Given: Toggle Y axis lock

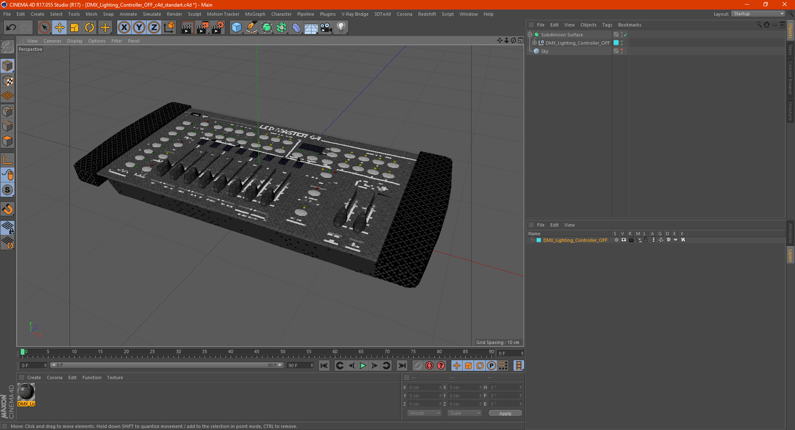Looking at the screenshot, I should pyautogui.click(x=139, y=28).
